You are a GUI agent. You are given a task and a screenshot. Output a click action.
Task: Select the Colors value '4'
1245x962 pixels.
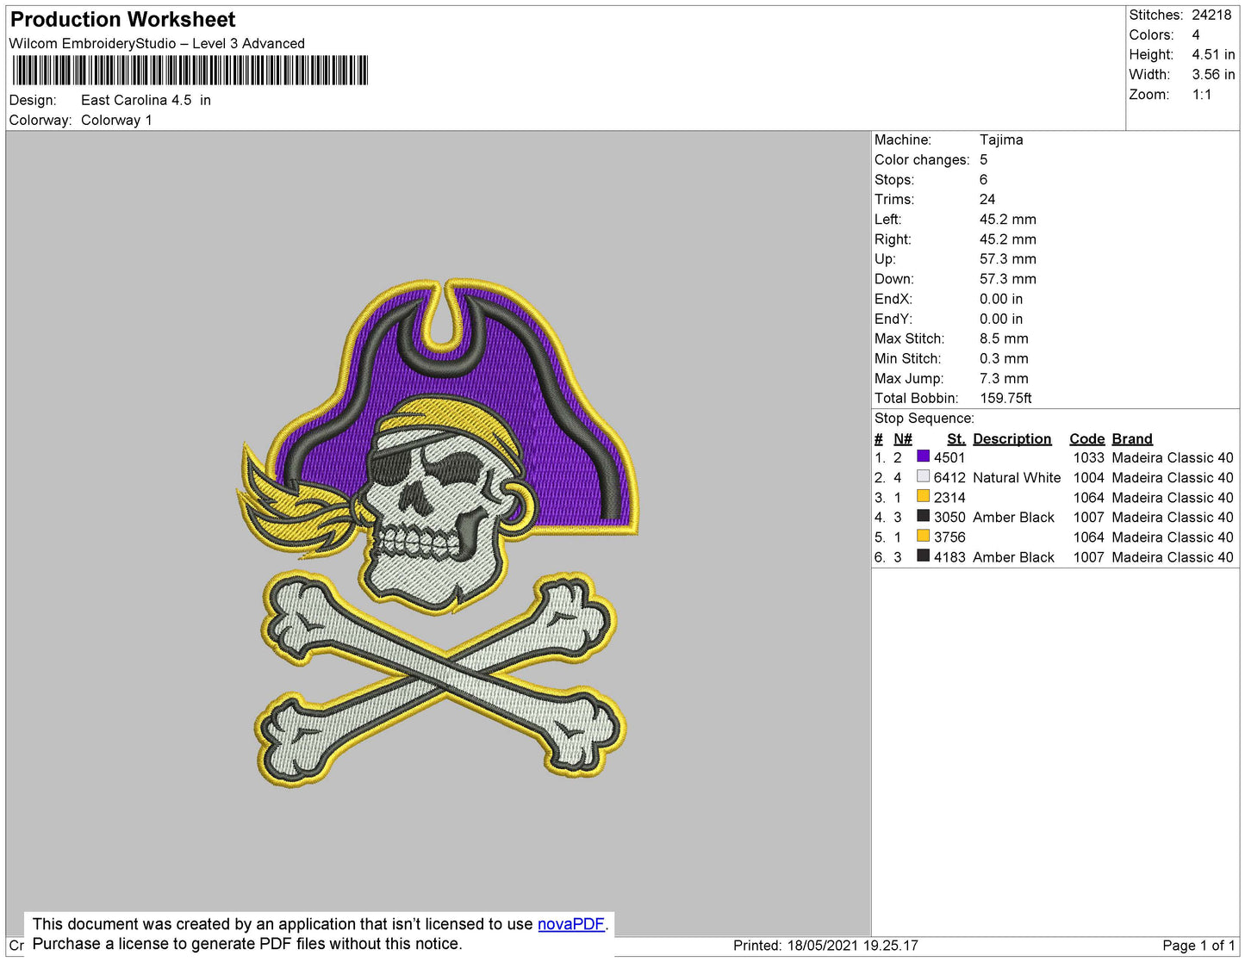tap(1196, 35)
